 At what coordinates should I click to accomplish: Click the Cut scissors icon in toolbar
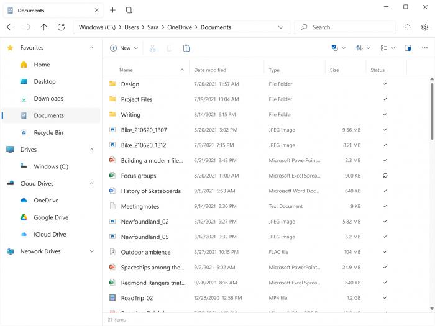coord(153,48)
